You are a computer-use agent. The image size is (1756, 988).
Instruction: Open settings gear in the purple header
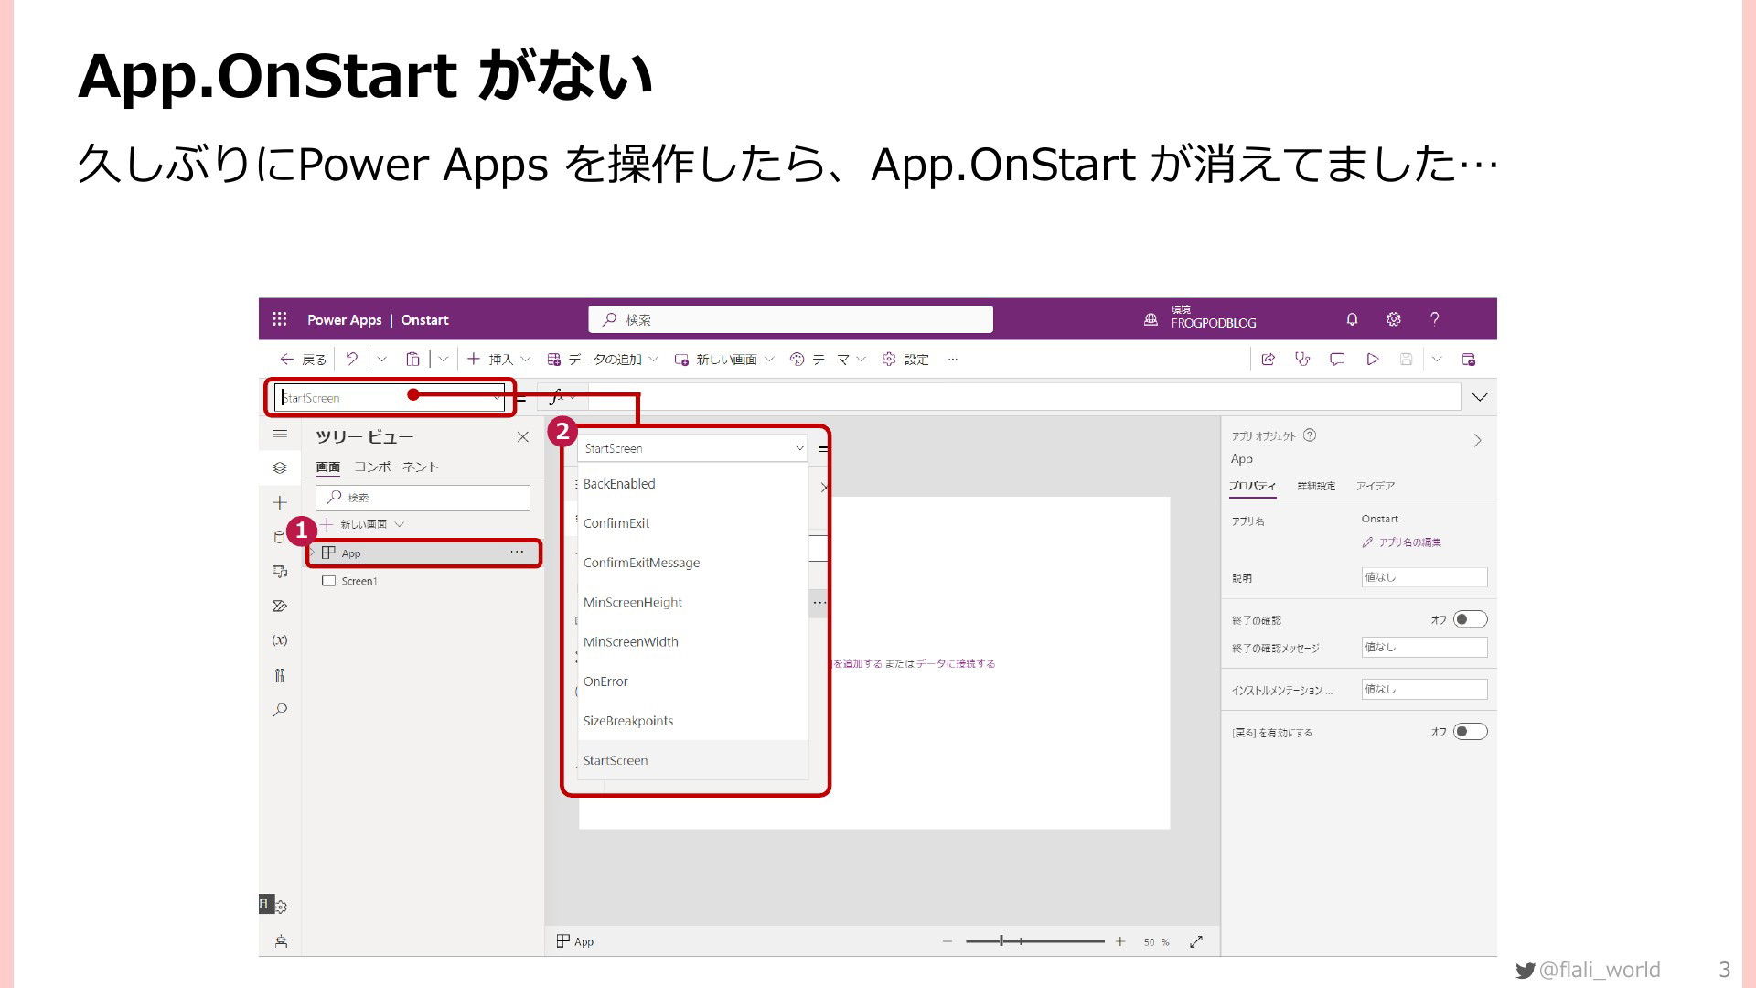[1393, 319]
